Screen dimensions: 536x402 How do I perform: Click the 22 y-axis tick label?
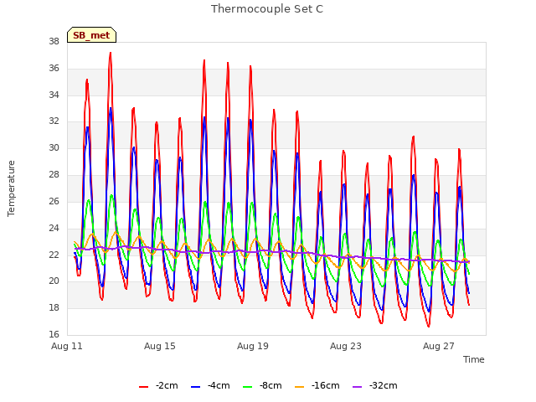[54, 255]
